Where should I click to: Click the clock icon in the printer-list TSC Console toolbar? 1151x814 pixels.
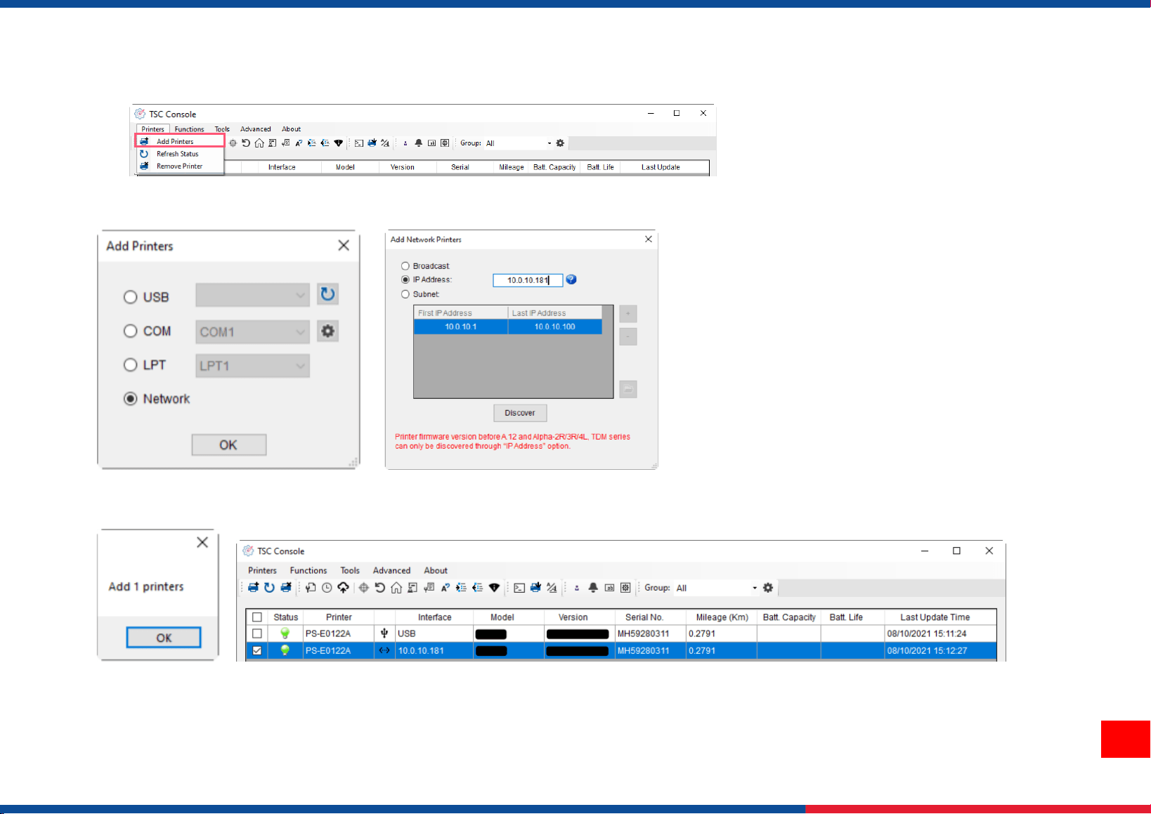(327, 588)
